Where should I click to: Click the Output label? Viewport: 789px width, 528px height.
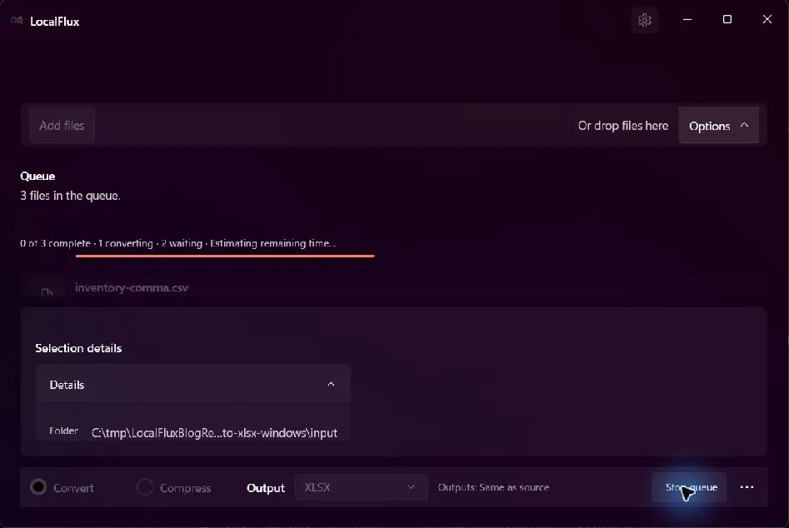click(x=266, y=488)
